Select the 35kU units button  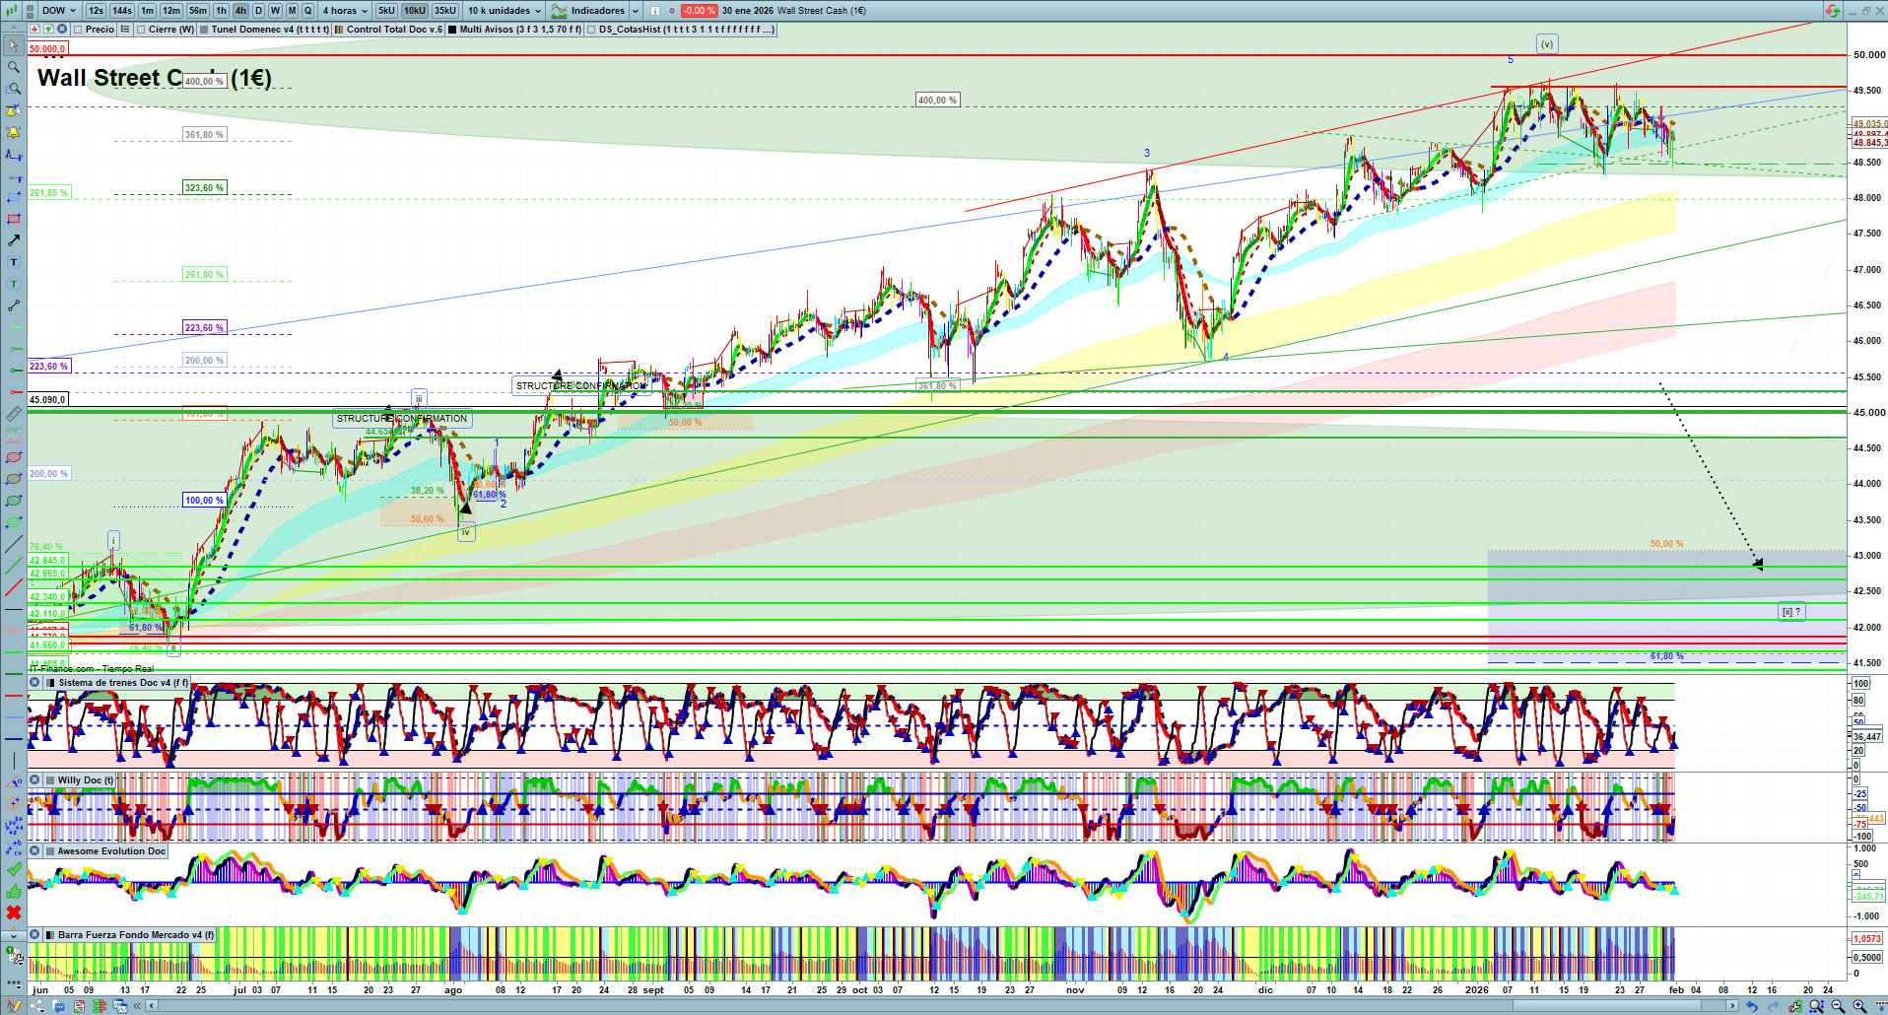tap(445, 11)
